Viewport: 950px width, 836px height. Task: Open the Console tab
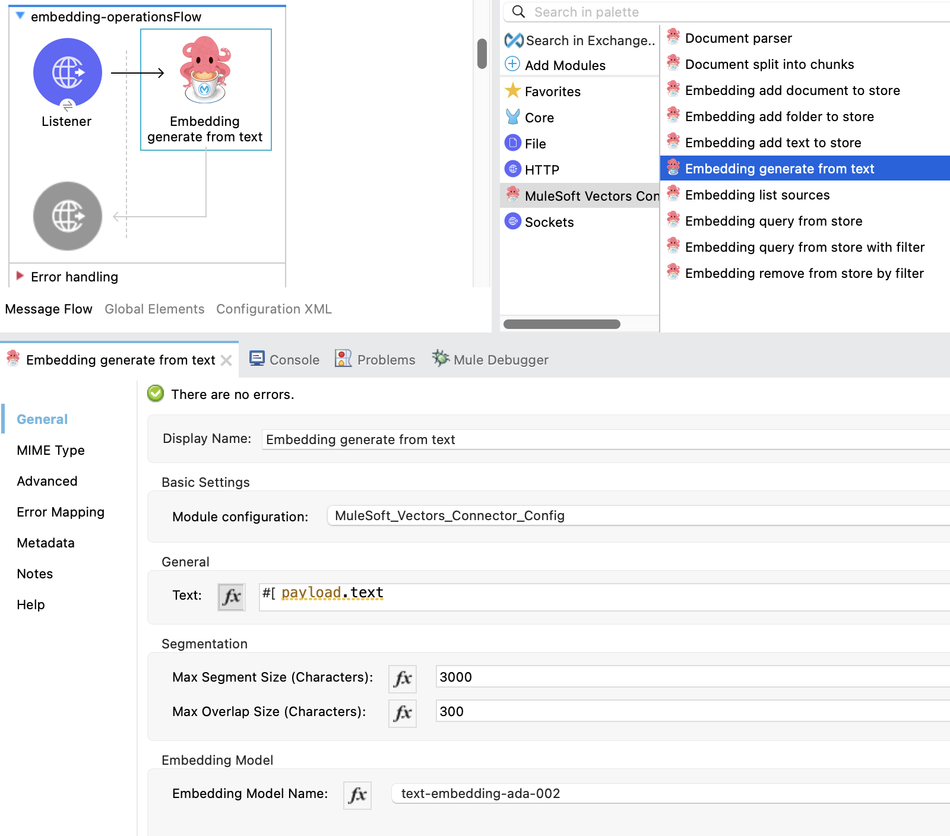click(x=285, y=359)
